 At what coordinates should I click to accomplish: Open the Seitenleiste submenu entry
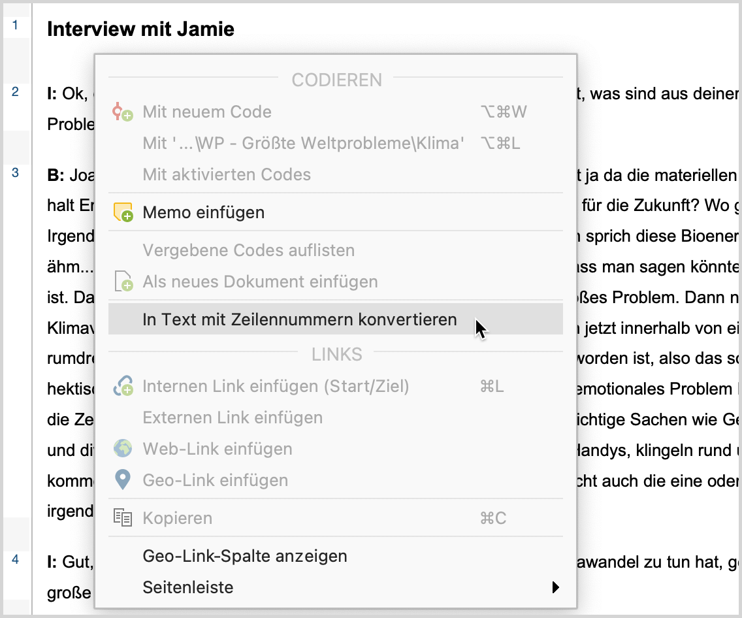coord(188,587)
